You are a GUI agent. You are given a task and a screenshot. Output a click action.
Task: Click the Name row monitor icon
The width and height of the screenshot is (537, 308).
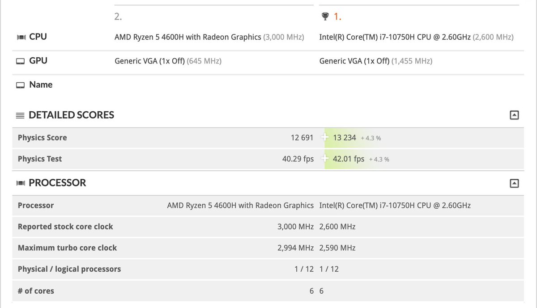21,85
